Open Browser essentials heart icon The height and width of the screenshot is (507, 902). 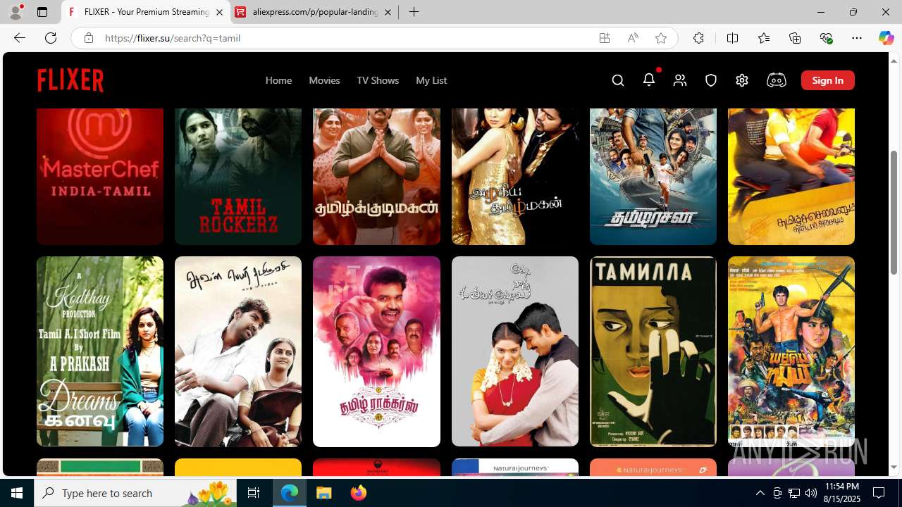tap(826, 38)
